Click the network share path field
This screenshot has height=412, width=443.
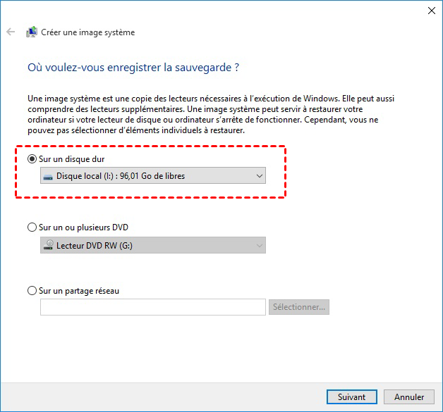[152, 307]
